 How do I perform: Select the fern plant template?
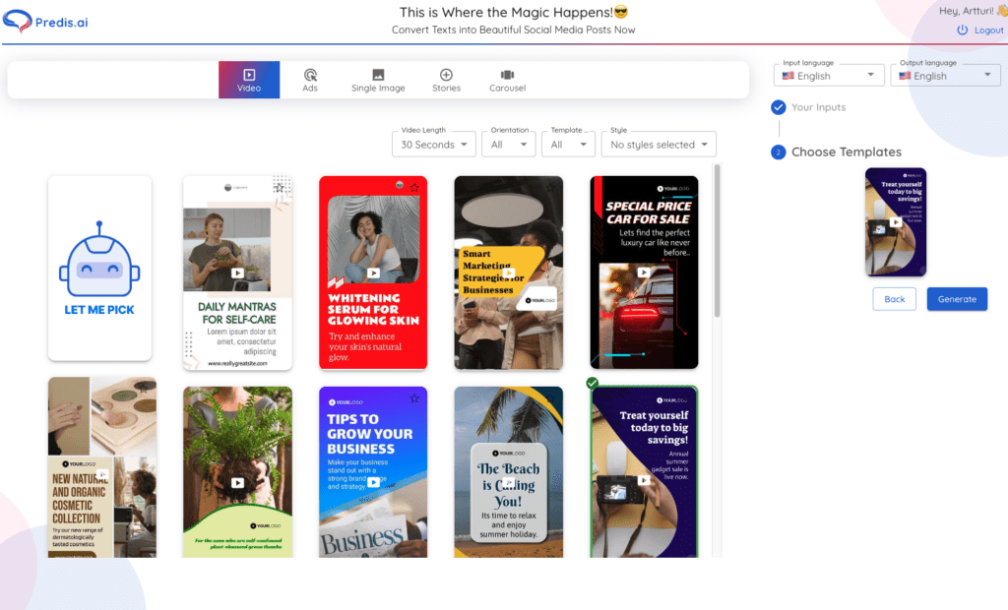237,472
